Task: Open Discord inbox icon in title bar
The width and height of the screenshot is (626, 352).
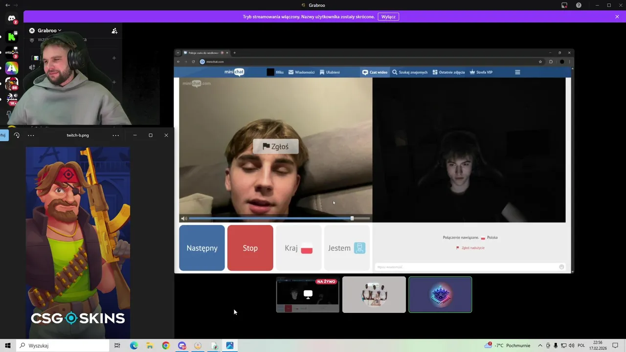Action: pos(564,5)
